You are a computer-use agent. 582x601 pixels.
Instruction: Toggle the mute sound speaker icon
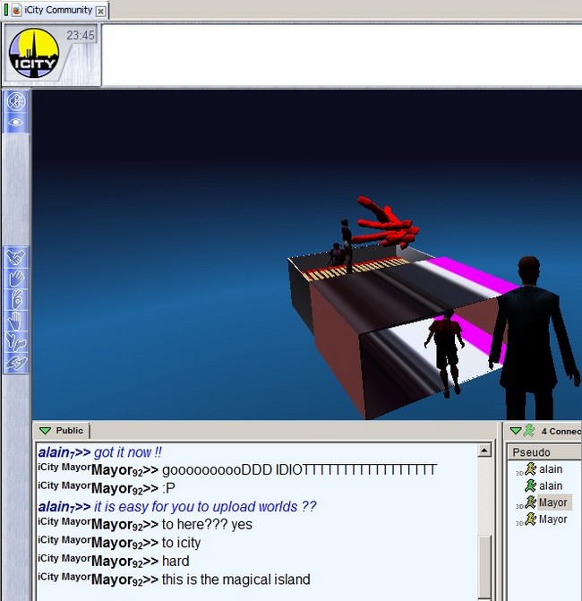[16, 101]
